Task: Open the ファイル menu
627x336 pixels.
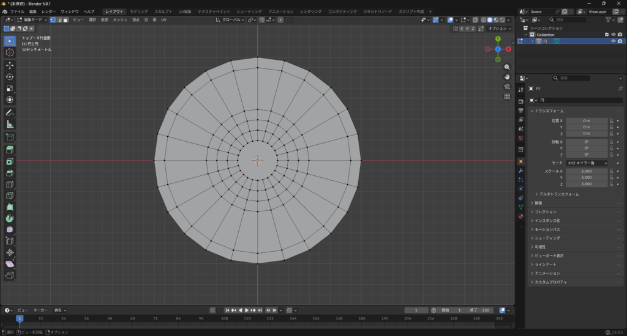Action: pos(17,12)
